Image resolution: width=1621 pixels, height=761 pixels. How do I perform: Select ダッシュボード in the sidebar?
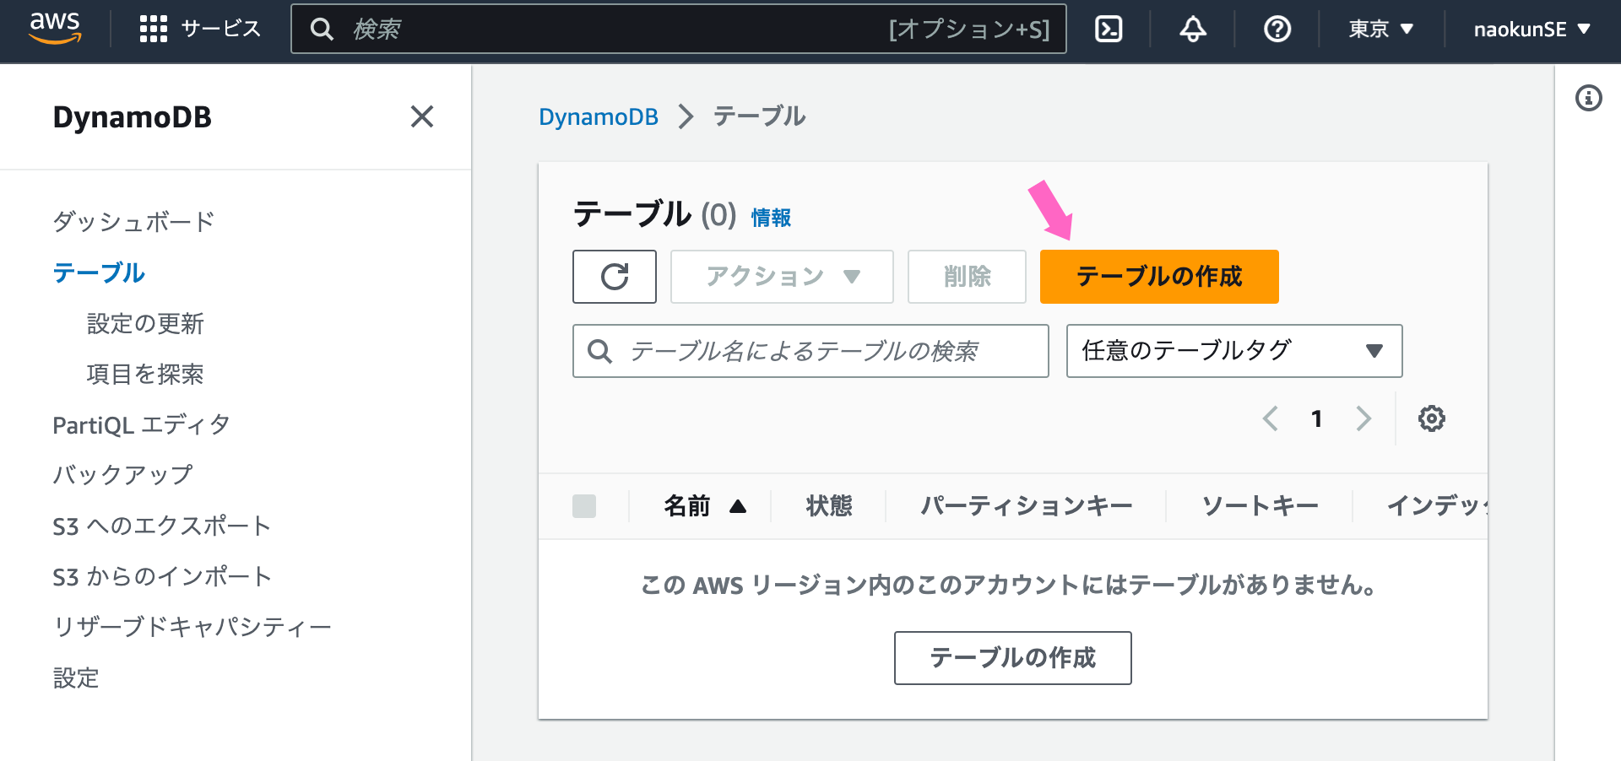click(133, 222)
